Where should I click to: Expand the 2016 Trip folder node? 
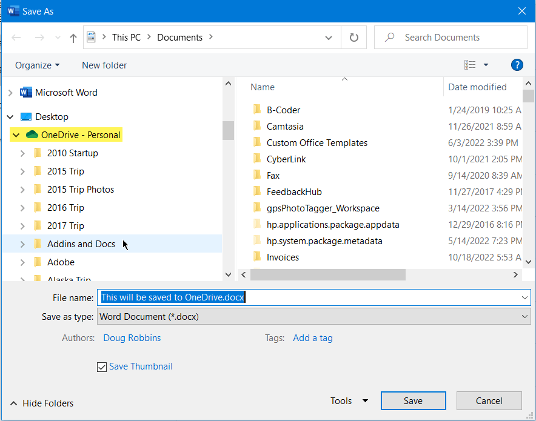[x=22, y=208]
